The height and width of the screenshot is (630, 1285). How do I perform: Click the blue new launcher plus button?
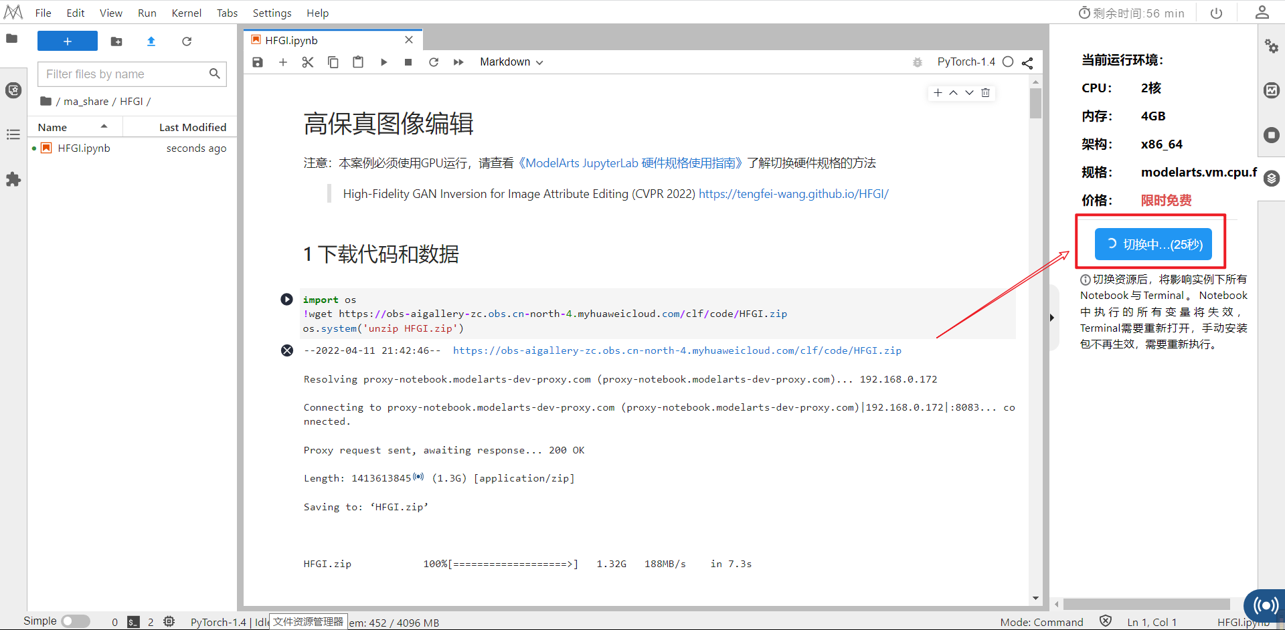68,41
